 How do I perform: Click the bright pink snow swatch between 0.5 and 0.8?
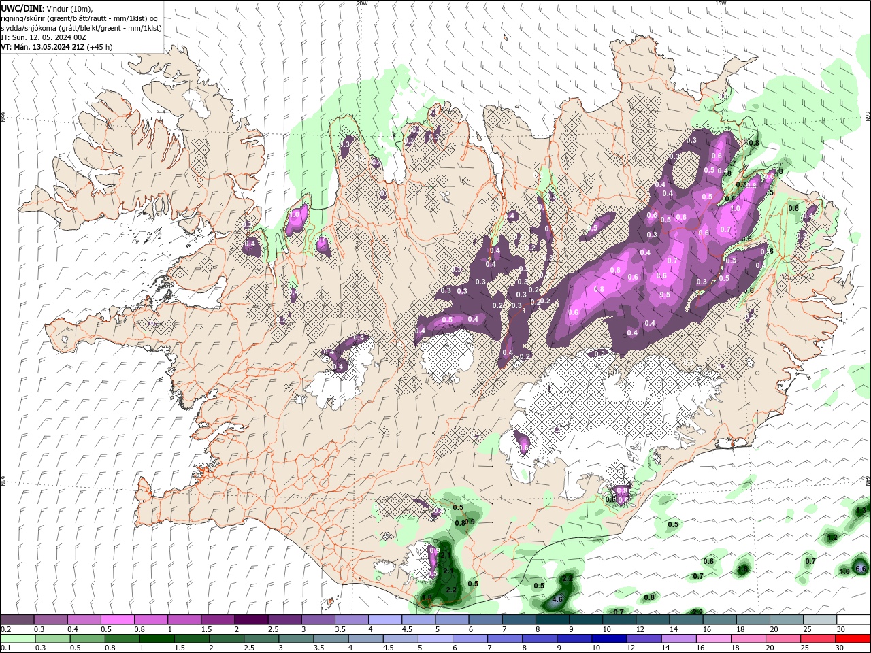pos(117,620)
